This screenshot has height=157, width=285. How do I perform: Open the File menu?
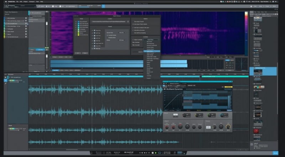click(x=17, y=1)
